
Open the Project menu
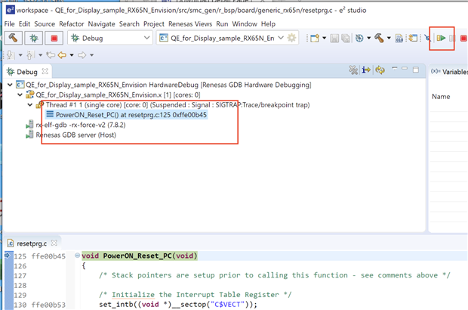tap(154, 24)
